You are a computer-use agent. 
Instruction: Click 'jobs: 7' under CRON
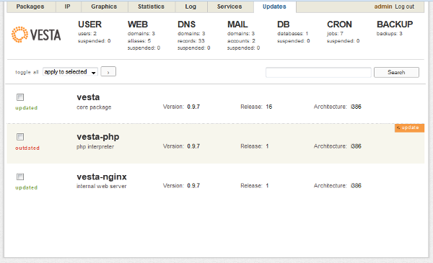[335, 34]
